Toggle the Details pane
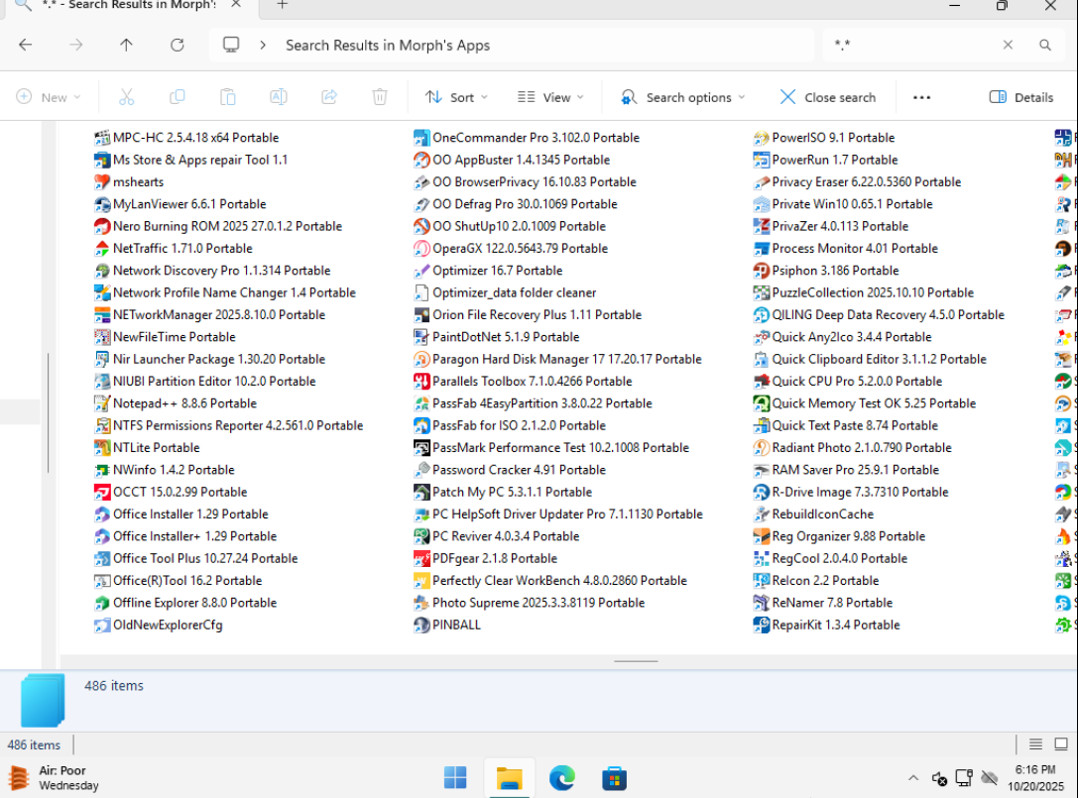This screenshot has width=1078, height=798. (x=1021, y=97)
